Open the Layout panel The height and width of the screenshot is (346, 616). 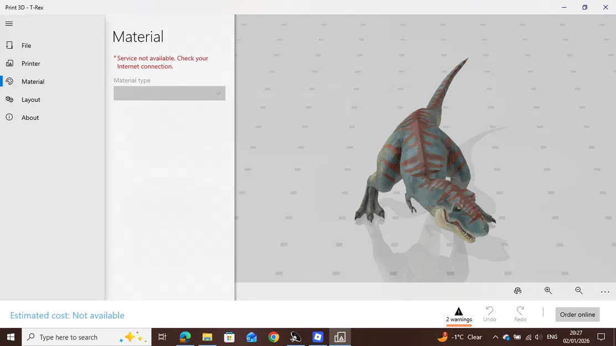[x=31, y=100]
